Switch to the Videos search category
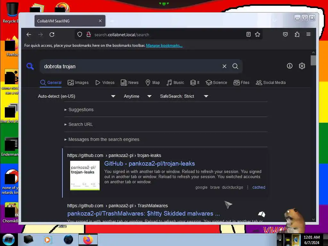The width and height of the screenshot is (328, 246). click(x=105, y=83)
